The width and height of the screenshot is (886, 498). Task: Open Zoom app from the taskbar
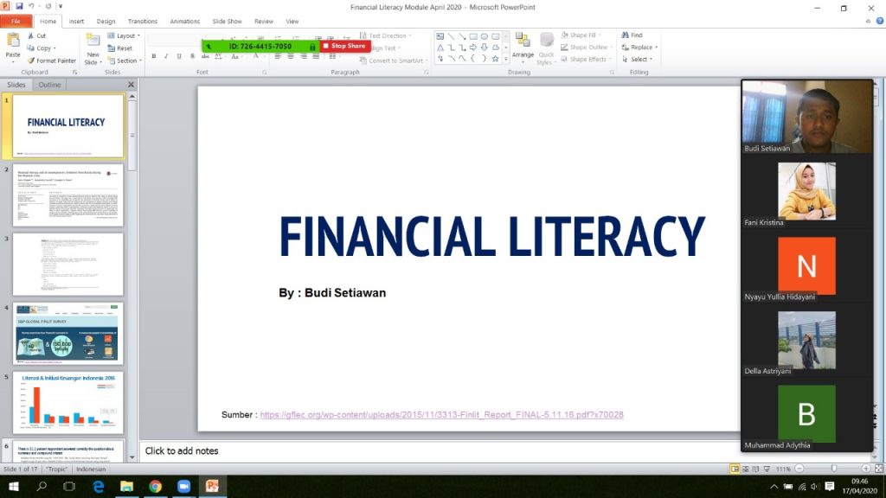(183, 487)
